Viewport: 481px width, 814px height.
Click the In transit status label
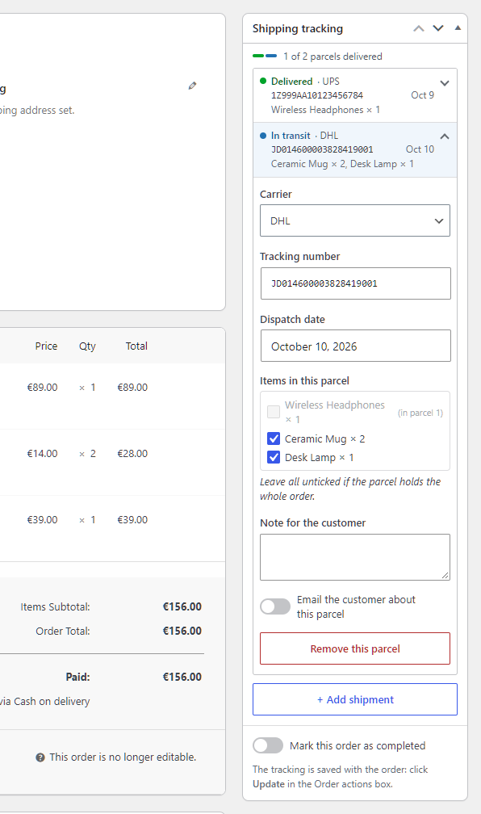coord(291,136)
